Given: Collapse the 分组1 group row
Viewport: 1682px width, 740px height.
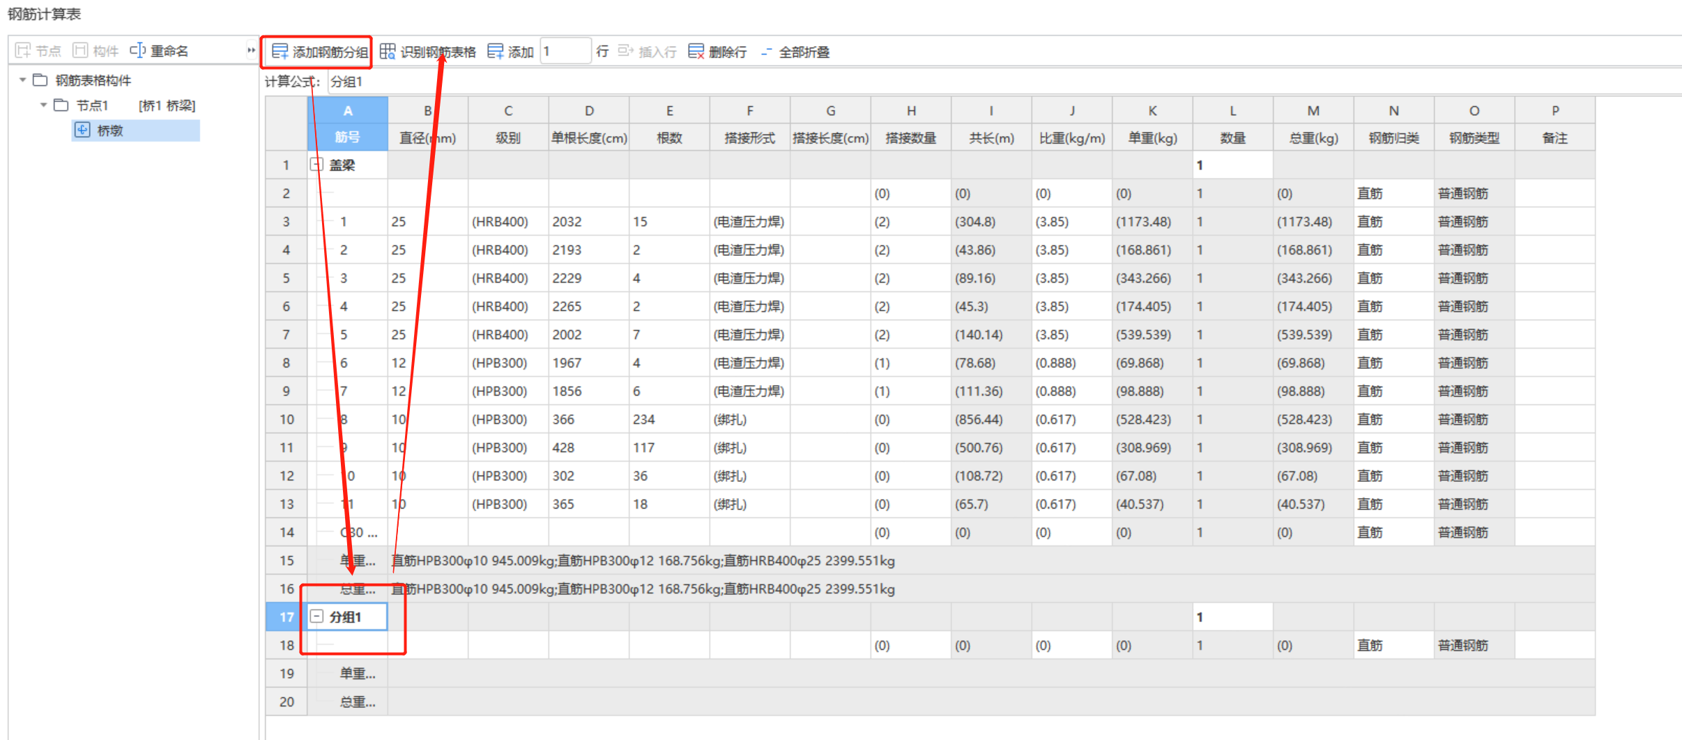Looking at the screenshot, I should click(x=316, y=617).
